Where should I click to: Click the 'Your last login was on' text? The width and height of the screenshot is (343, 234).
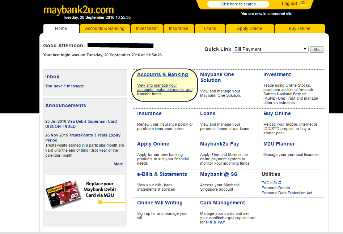[x=102, y=55]
